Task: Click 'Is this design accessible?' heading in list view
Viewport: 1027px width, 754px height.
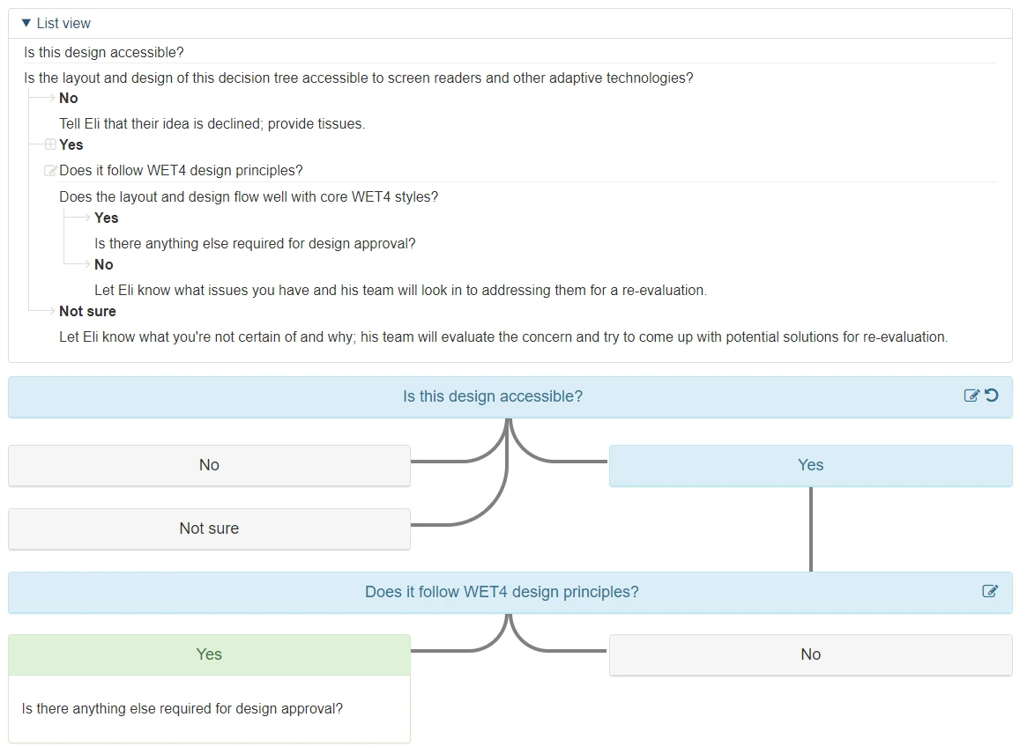Action: click(104, 52)
